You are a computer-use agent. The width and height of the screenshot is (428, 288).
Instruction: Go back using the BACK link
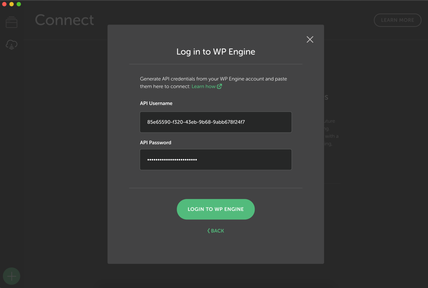[x=217, y=231]
